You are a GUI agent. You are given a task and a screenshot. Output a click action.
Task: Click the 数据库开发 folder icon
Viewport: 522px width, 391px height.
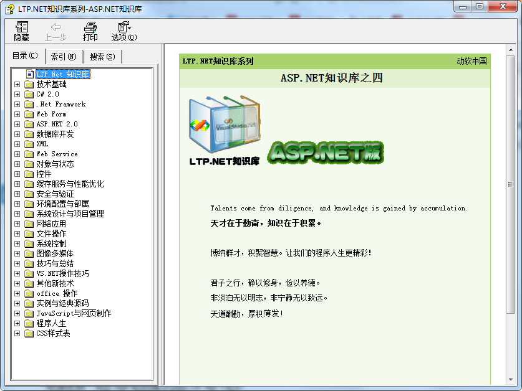point(28,134)
